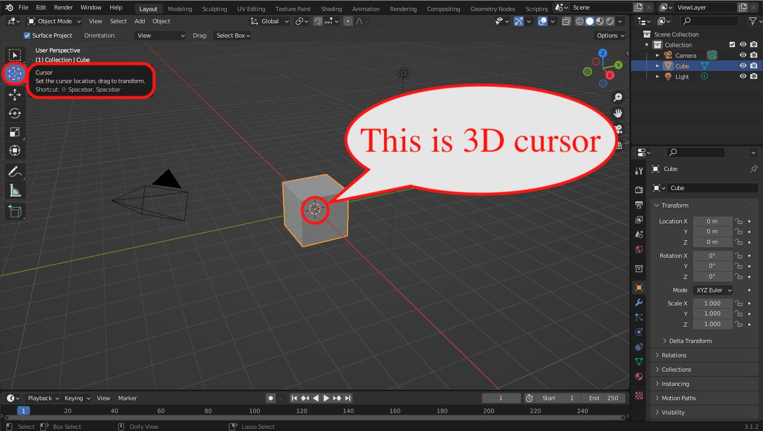763x431 pixels.
Task: Toggle X-ray display button
Action: click(x=566, y=21)
